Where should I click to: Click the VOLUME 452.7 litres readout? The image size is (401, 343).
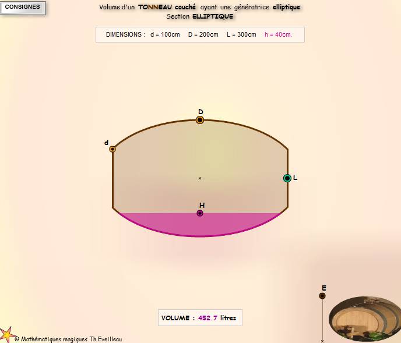200,318
